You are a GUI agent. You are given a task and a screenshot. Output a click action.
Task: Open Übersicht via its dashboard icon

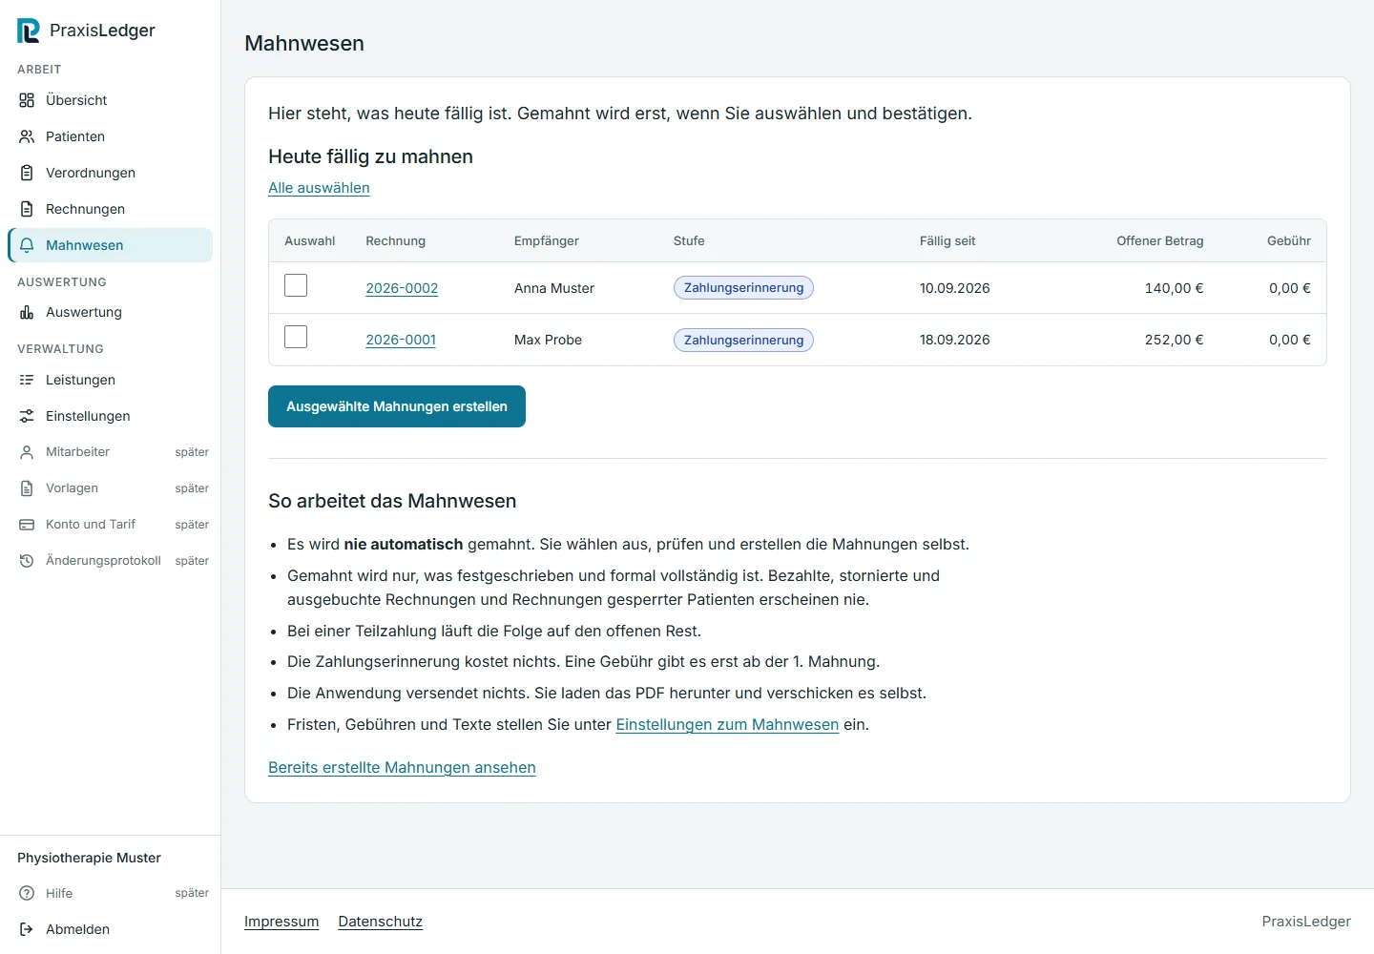(x=27, y=100)
